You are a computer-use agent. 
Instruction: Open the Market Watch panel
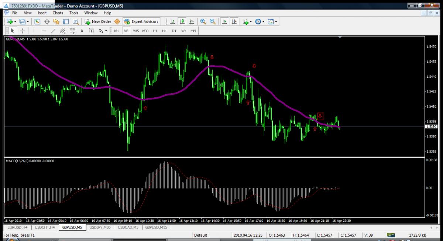coord(37,21)
